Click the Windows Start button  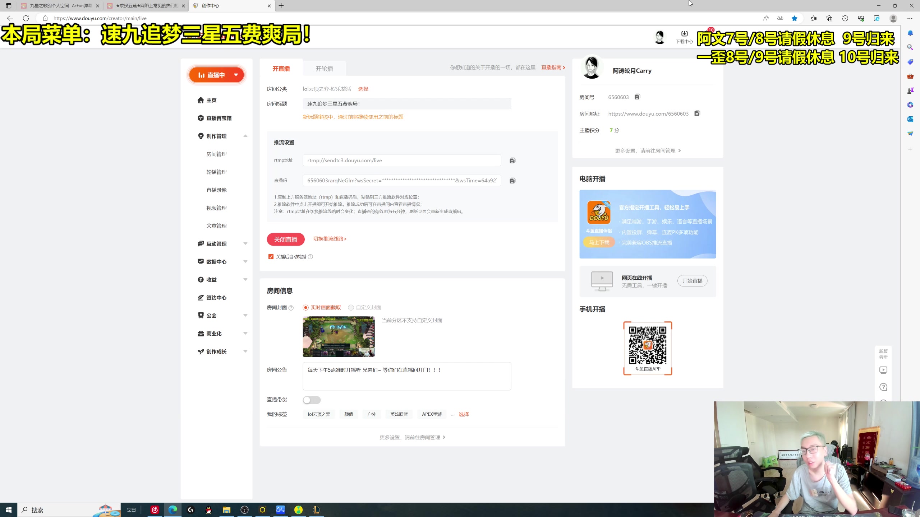click(x=9, y=510)
